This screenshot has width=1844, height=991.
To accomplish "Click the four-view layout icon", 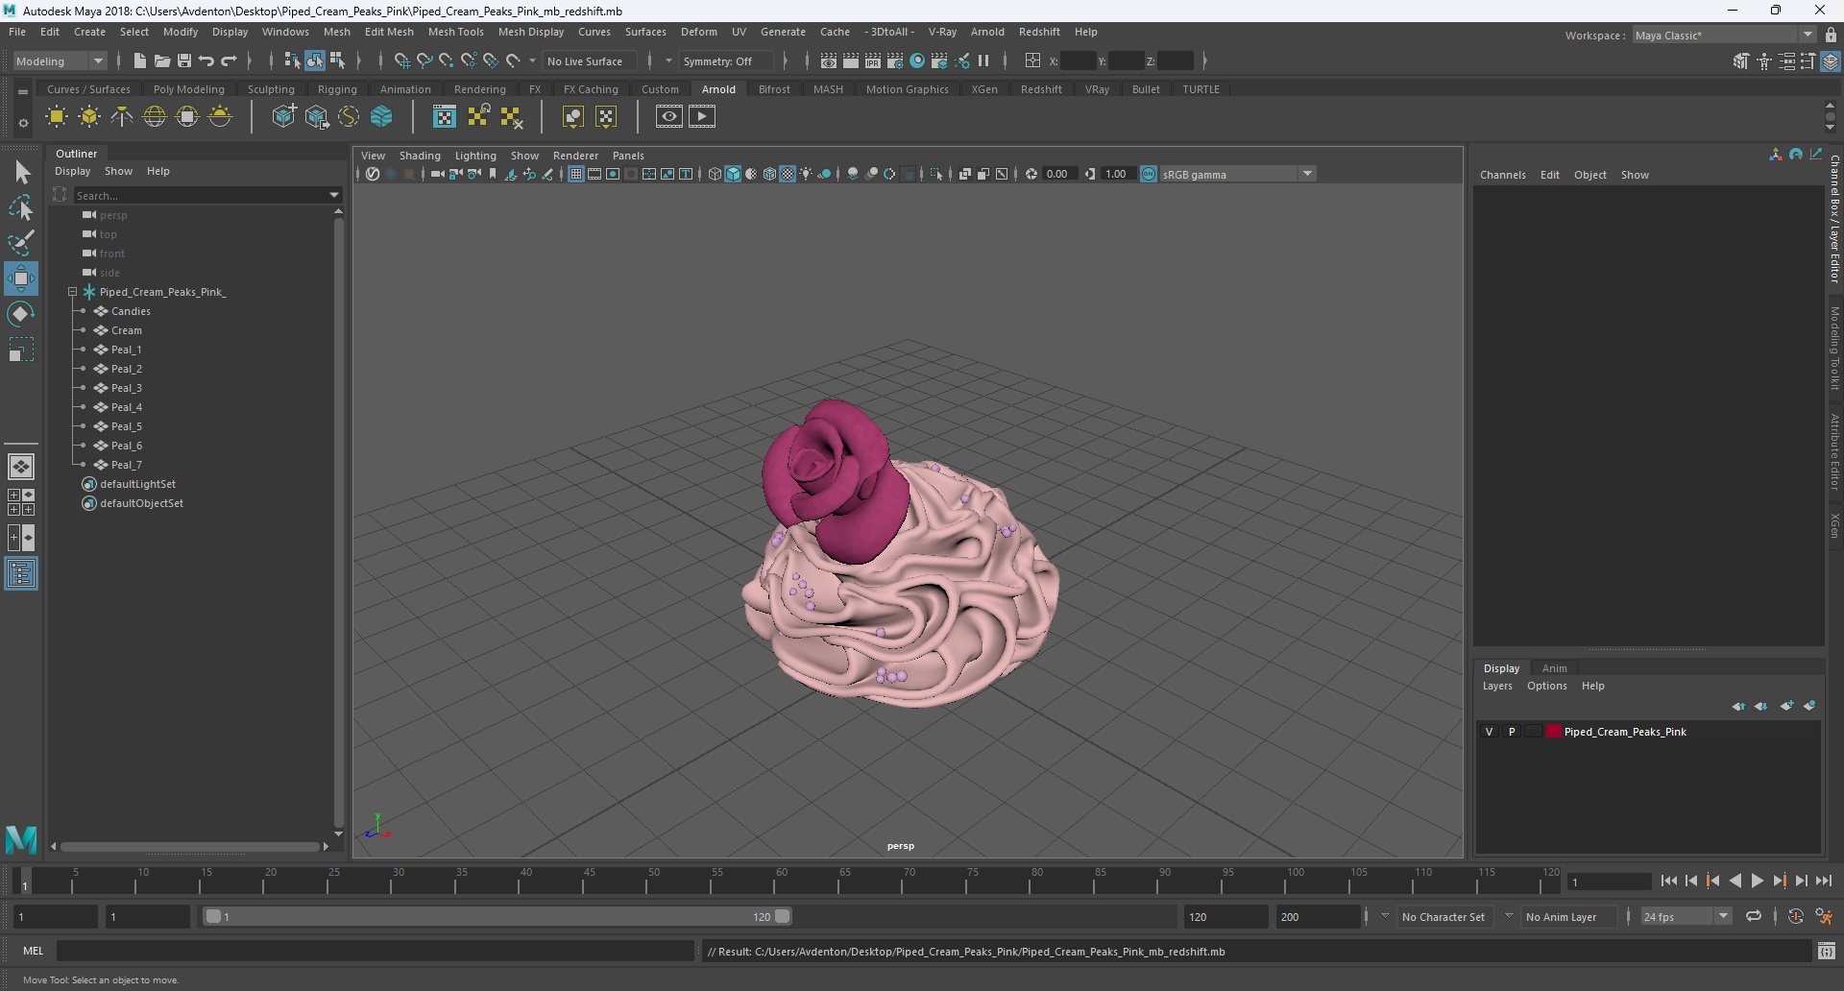I will (21, 502).
